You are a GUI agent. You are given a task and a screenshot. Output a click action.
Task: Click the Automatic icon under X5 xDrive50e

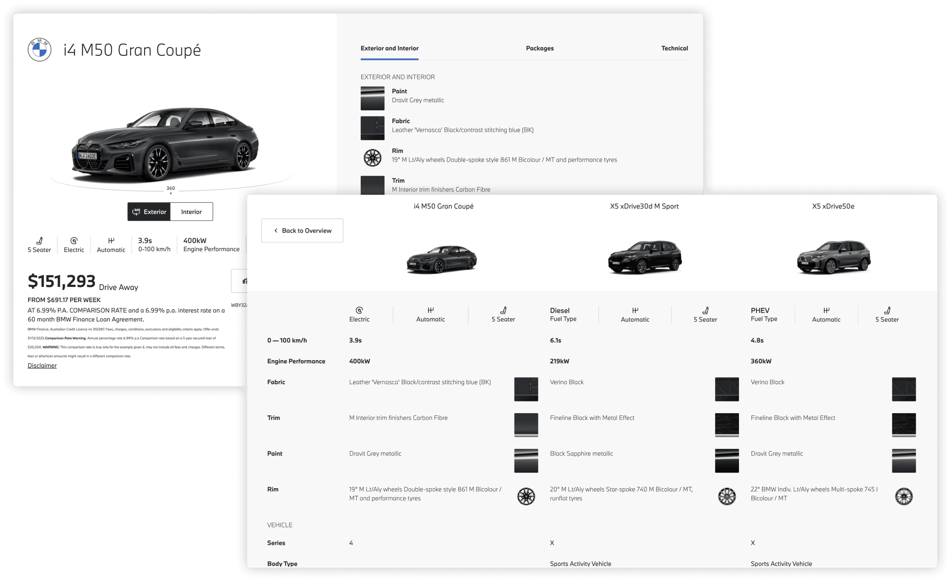(x=826, y=310)
